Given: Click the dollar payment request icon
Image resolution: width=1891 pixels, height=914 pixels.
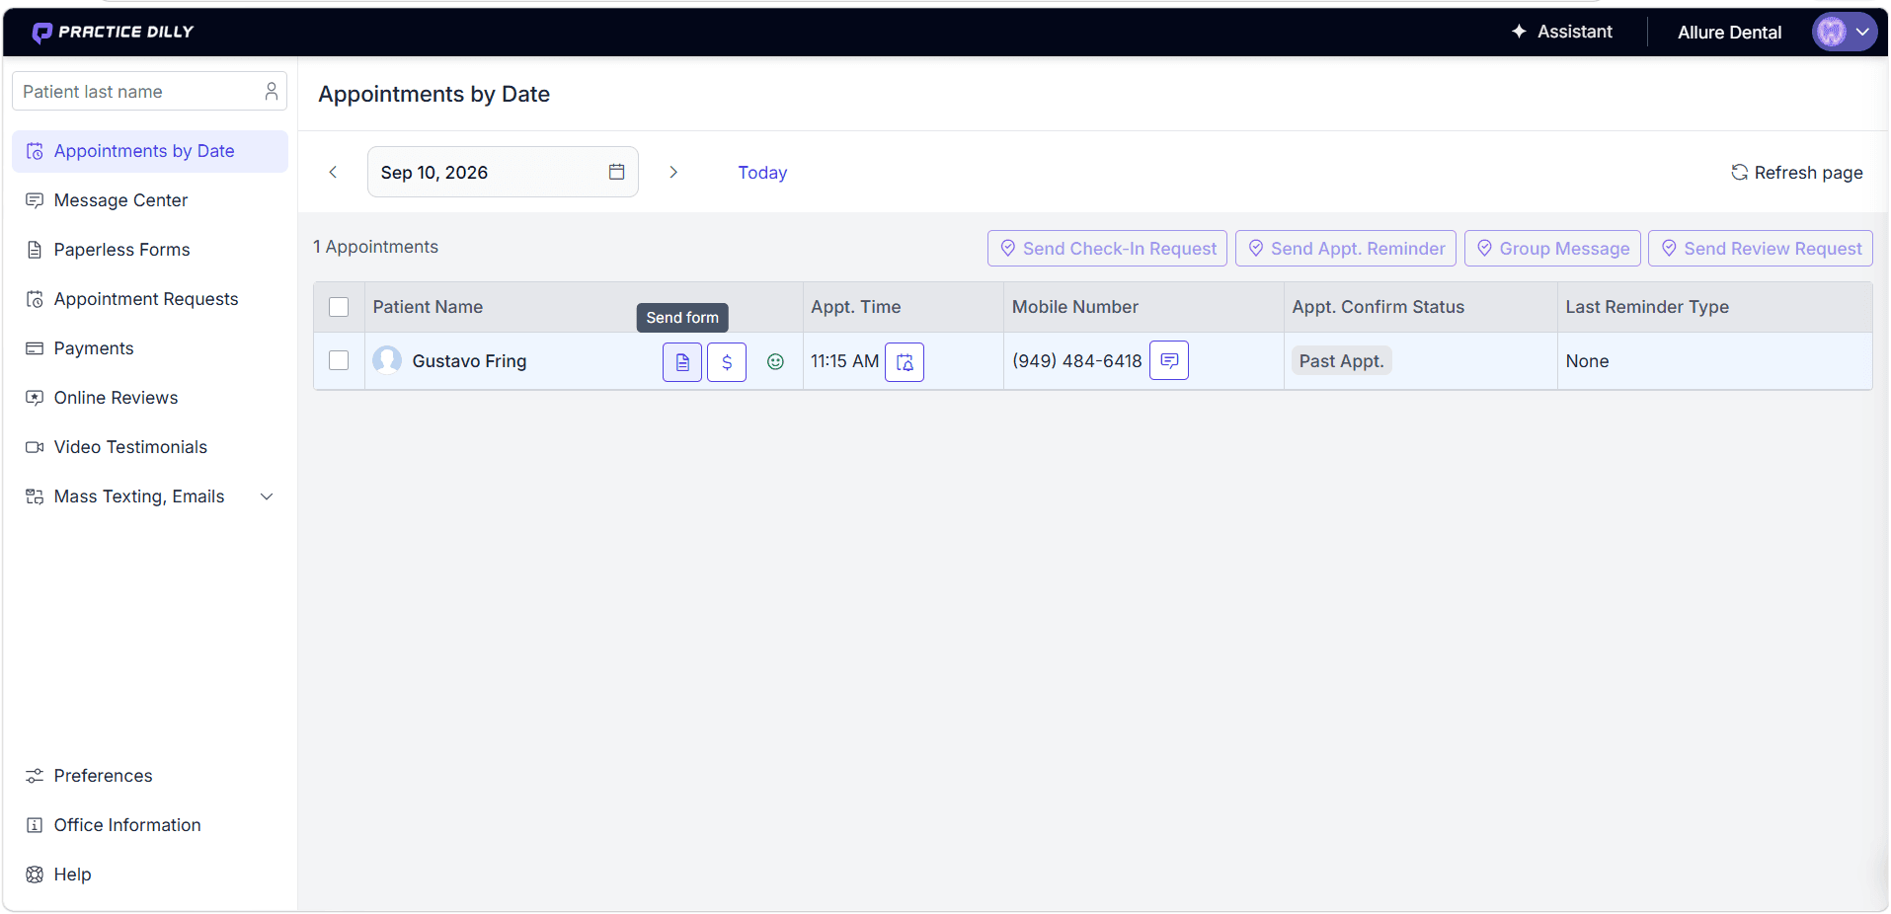Looking at the screenshot, I should (727, 362).
